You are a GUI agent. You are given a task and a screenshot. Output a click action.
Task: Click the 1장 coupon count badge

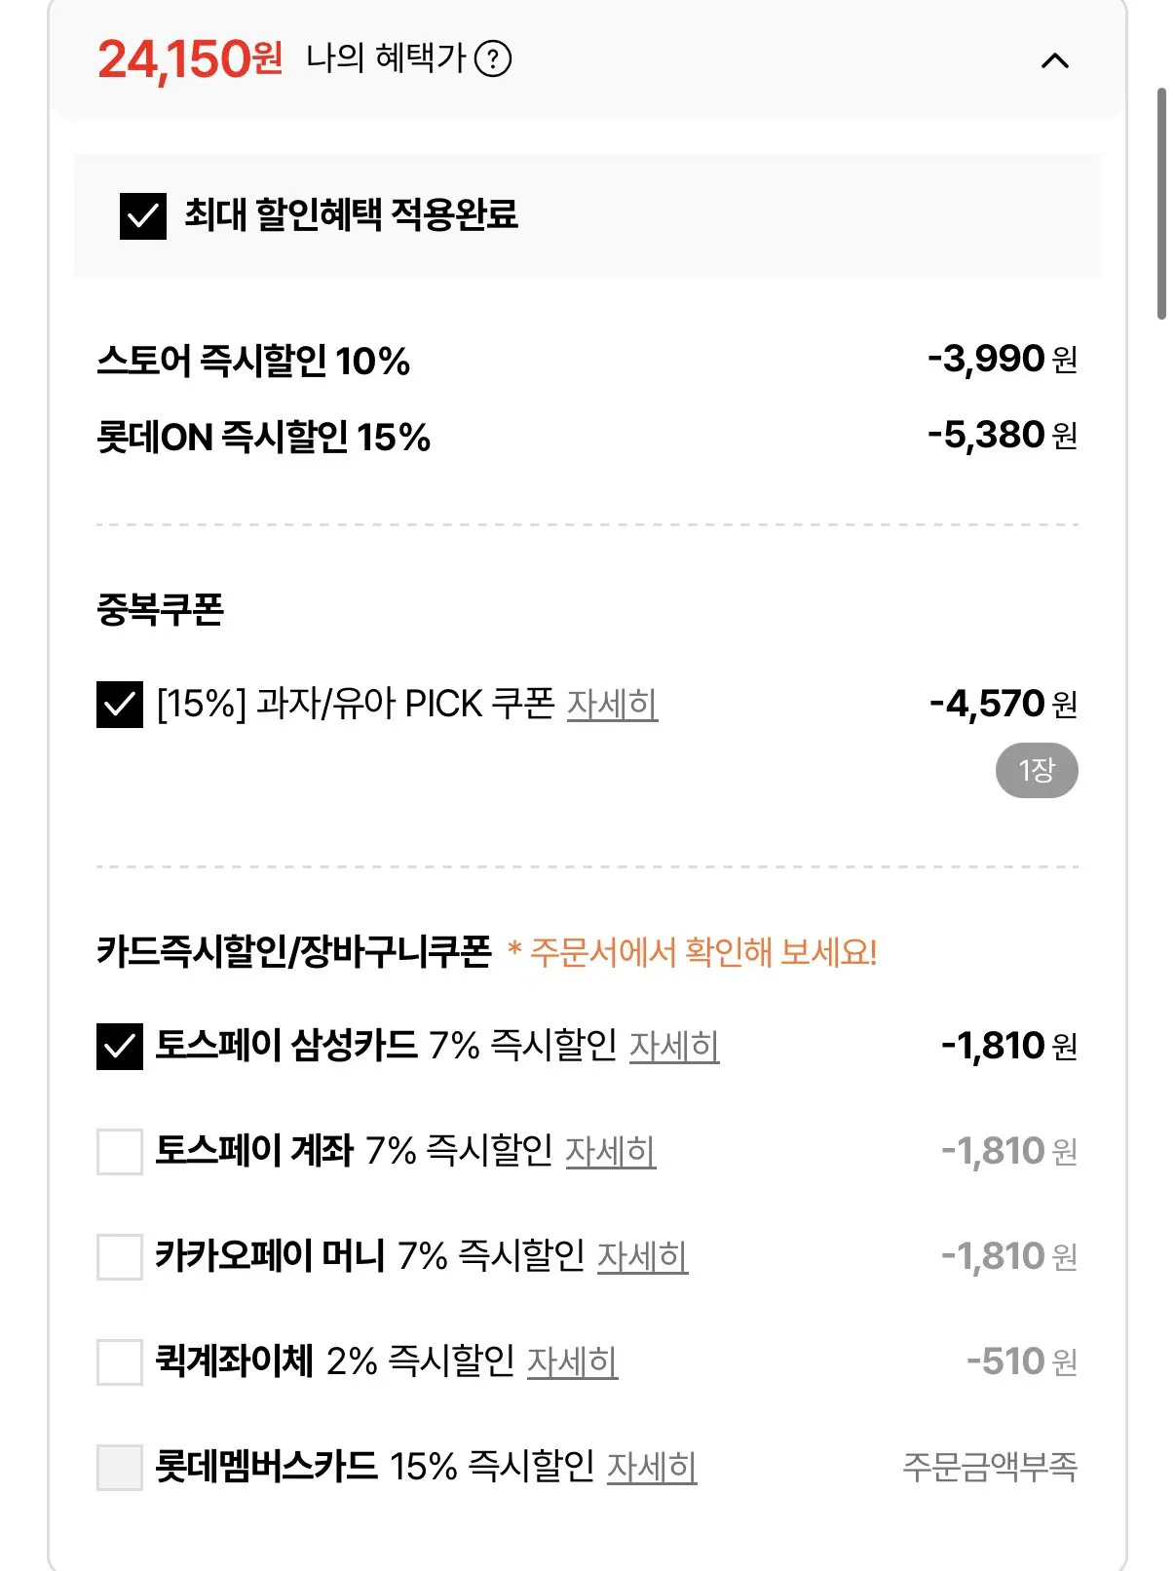(1037, 771)
